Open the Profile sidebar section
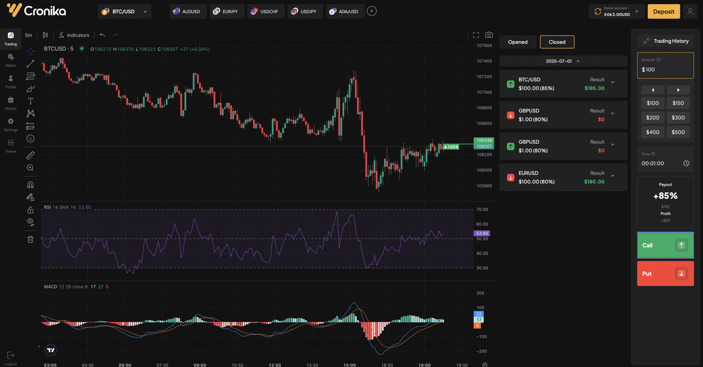Viewport: 703px width, 367px height. coord(11,82)
